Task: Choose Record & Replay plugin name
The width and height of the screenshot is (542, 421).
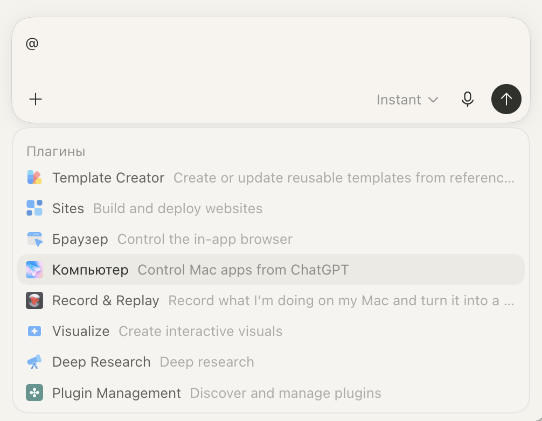Action: 106,300
